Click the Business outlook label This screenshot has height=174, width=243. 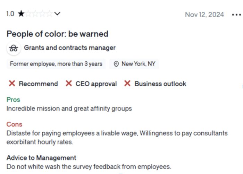[160, 84]
